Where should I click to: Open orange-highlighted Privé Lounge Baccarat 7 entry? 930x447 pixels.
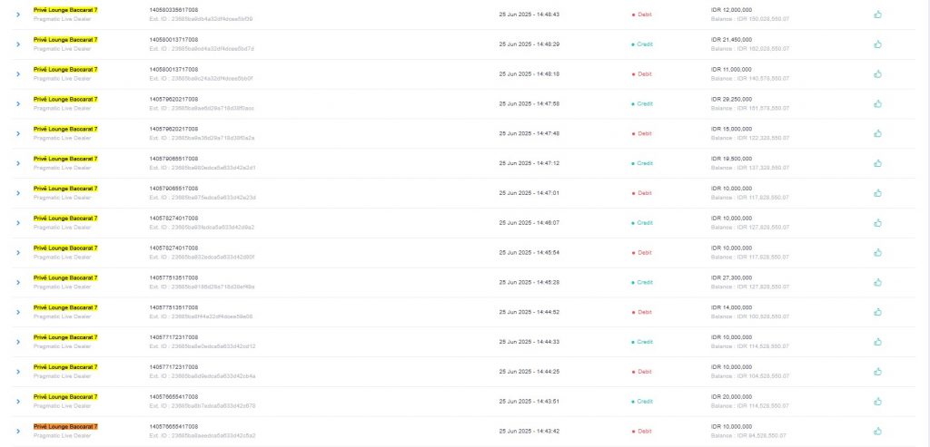[65, 426]
